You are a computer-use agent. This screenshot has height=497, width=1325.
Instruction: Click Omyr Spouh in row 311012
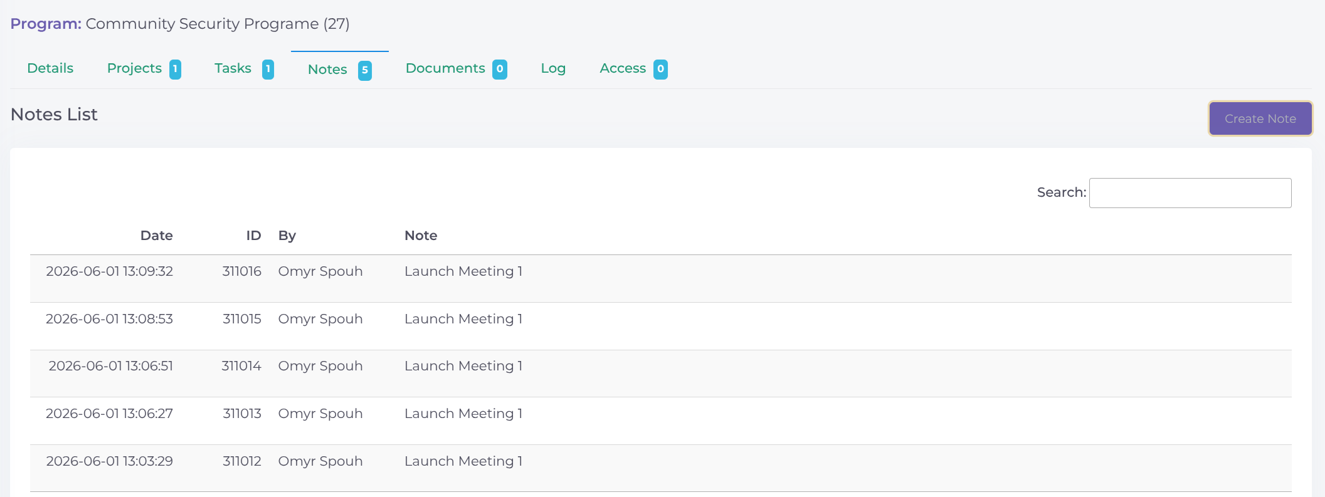point(320,461)
